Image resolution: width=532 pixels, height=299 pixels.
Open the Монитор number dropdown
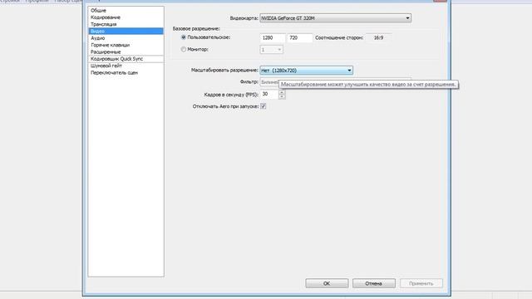pos(272,50)
